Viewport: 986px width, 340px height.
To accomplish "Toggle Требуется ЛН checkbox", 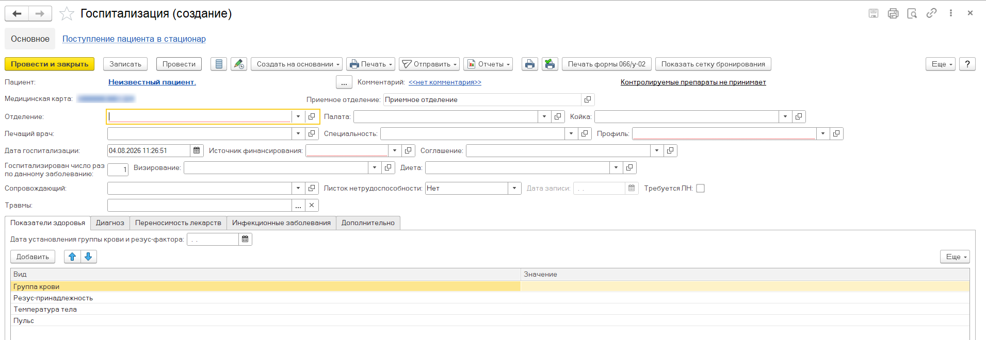I will [700, 188].
